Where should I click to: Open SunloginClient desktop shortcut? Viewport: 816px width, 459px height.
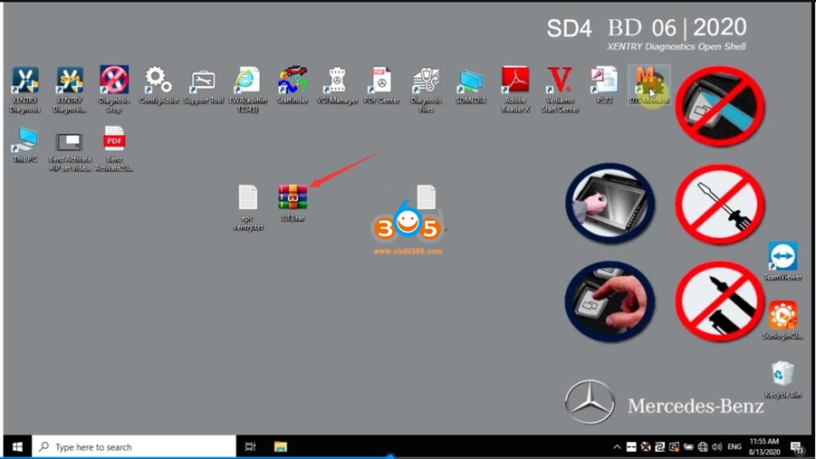pos(782,320)
